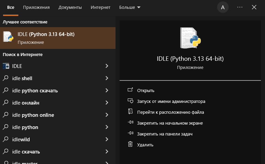
Task: Select the IDLE web search suggestion text
Action: (x=17, y=66)
